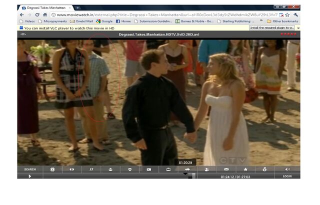
Task: Go back with browser back arrow
Action: point(22,15)
